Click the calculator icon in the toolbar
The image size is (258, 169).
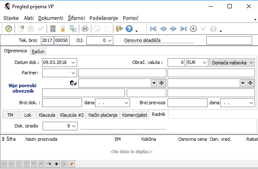tap(53, 29)
